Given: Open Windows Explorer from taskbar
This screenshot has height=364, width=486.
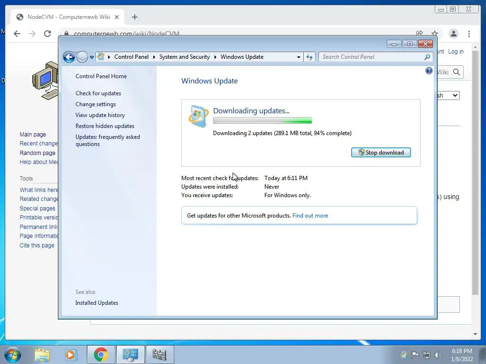Looking at the screenshot, I should click(x=42, y=355).
